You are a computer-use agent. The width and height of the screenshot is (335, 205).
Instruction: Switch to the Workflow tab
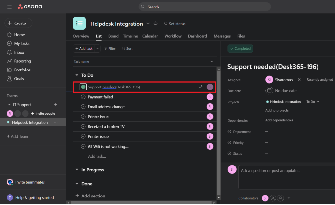click(x=173, y=36)
